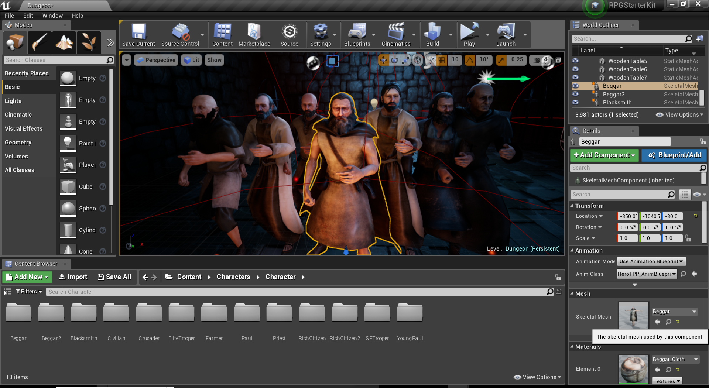The image size is (709, 388).
Task: Select the Landscape mode icon
Action: 64,42
